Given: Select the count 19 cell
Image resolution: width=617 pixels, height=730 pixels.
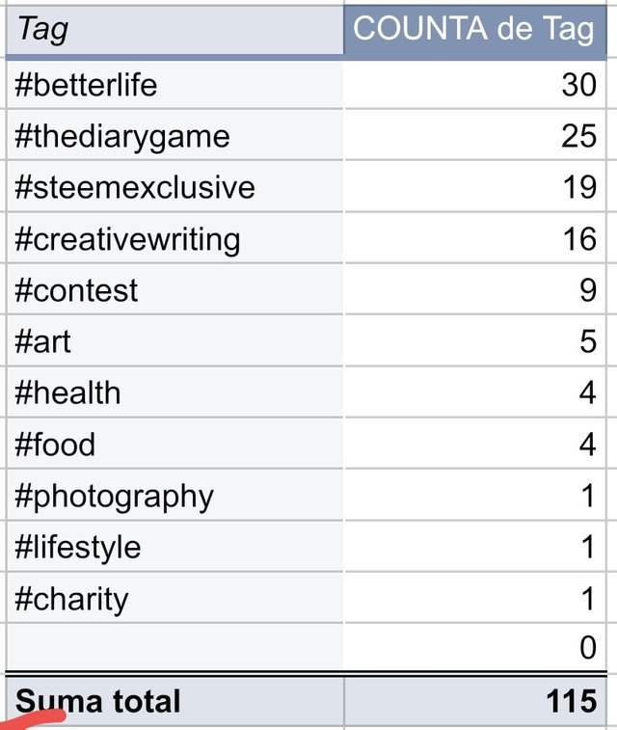Looking at the screenshot, I should point(475,186).
